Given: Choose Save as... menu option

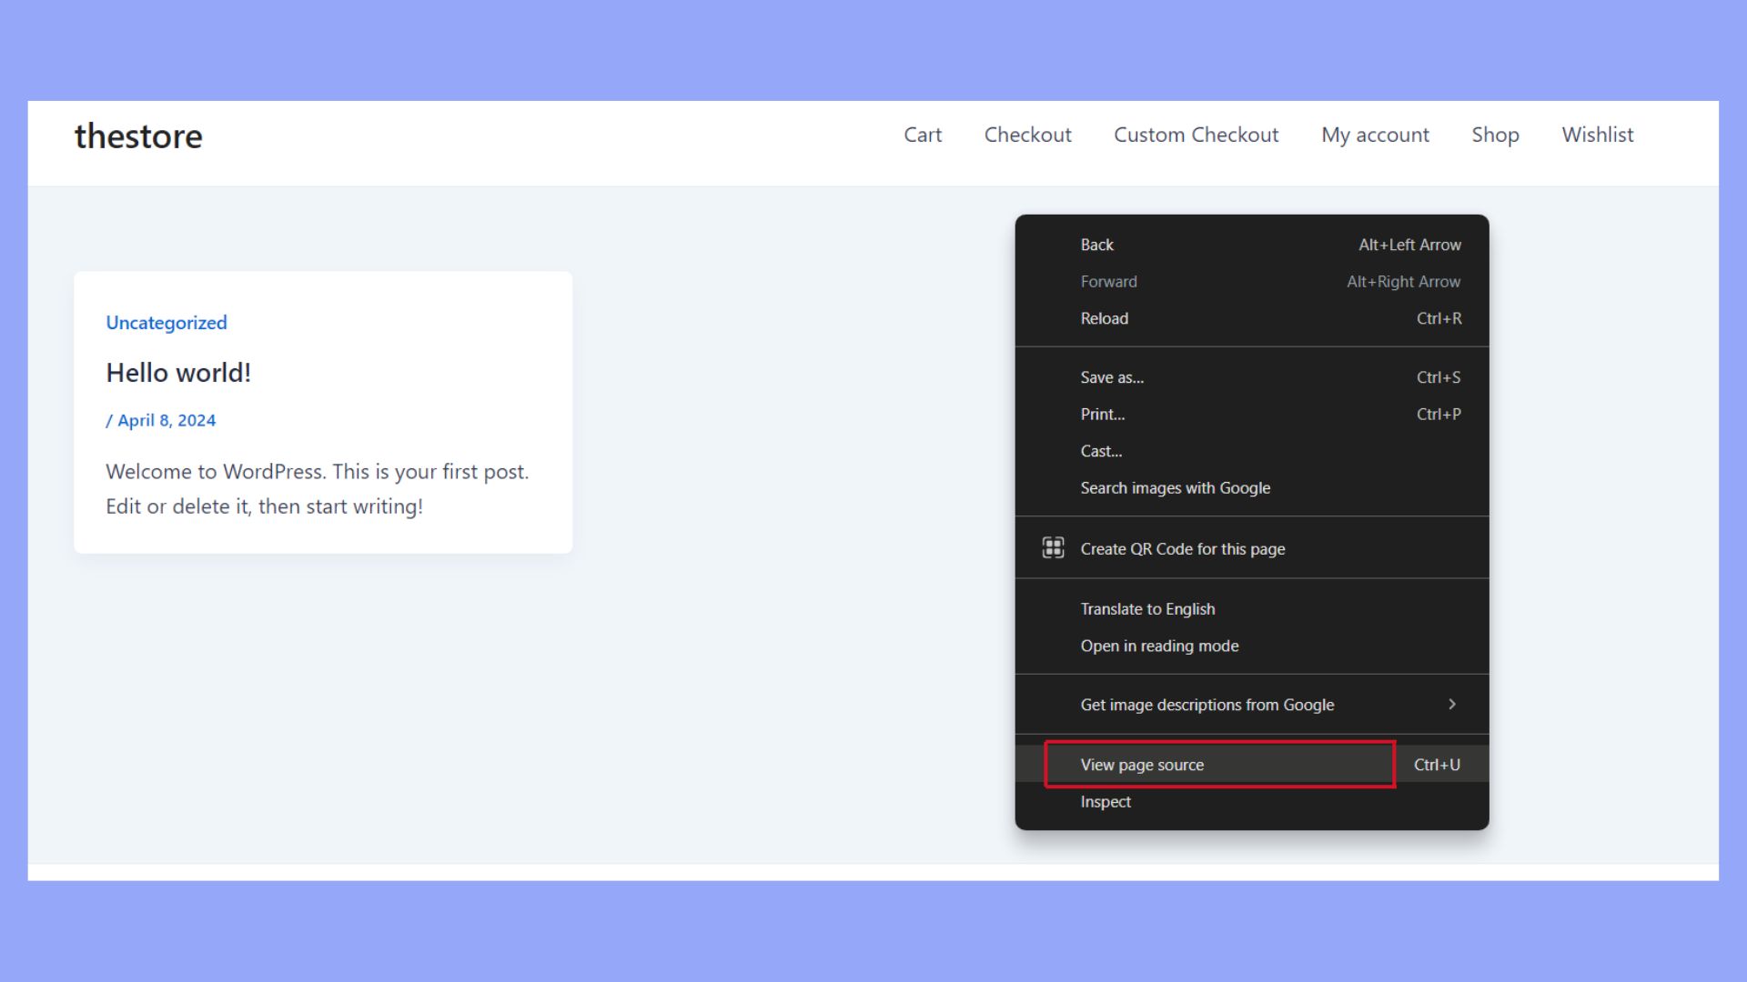Looking at the screenshot, I should 1111,377.
